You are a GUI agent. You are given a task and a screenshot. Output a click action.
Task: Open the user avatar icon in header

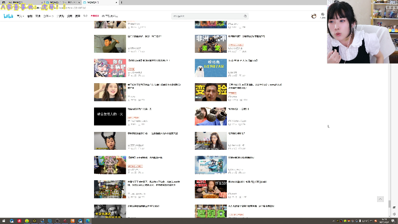(x=314, y=16)
